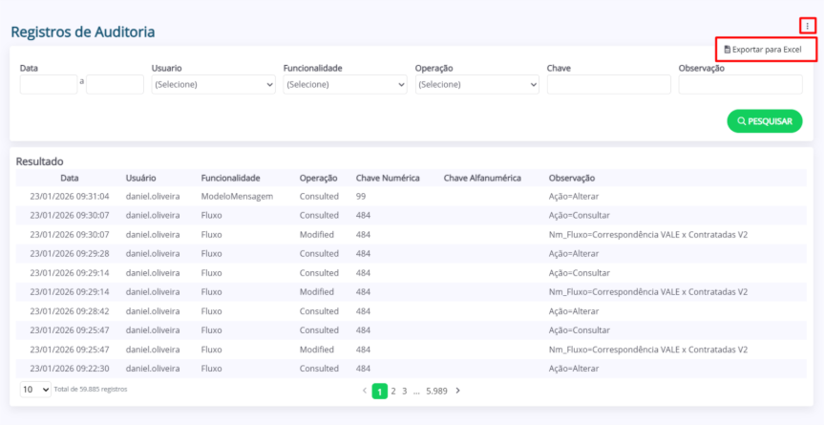Click the Data column header
Image resolution: width=825 pixels, height=425 pixels.
(x=70, y=178)
